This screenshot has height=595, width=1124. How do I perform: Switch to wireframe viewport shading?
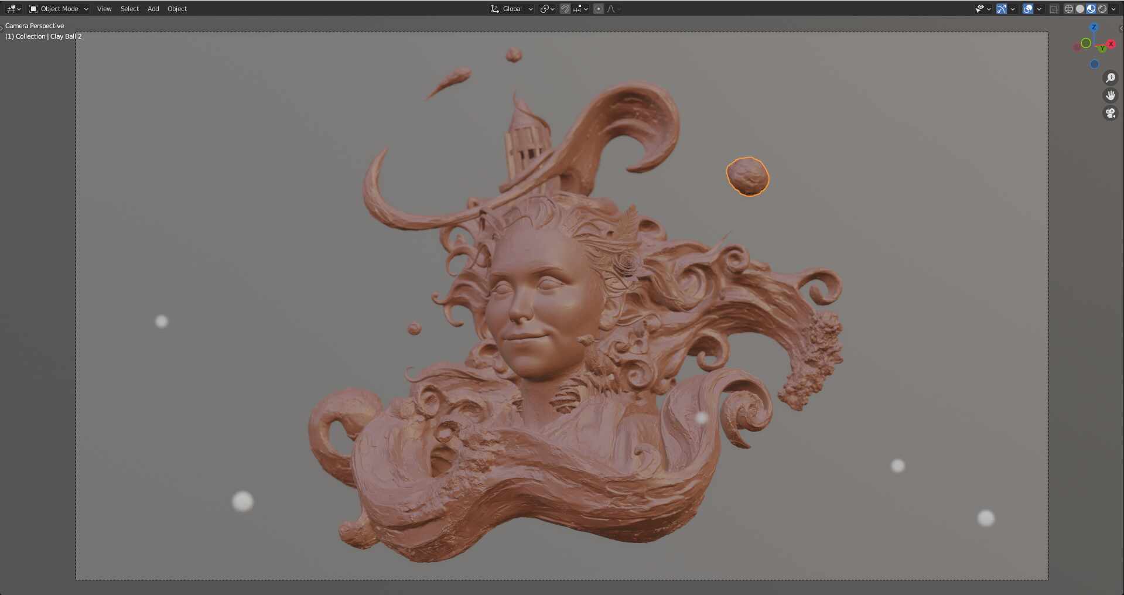tap(1069, 9)
